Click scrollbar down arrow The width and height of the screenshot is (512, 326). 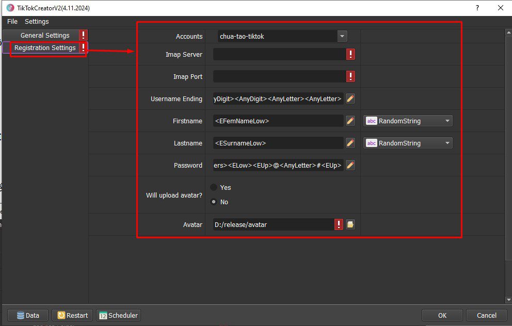(x=508, y=300)
